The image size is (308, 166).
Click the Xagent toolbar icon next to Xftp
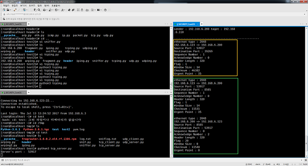tap(73, 10)
